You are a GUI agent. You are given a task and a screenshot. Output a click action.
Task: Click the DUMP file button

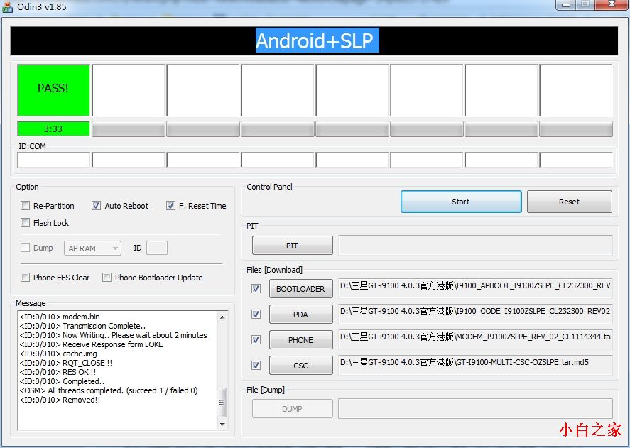coord(292,409)
